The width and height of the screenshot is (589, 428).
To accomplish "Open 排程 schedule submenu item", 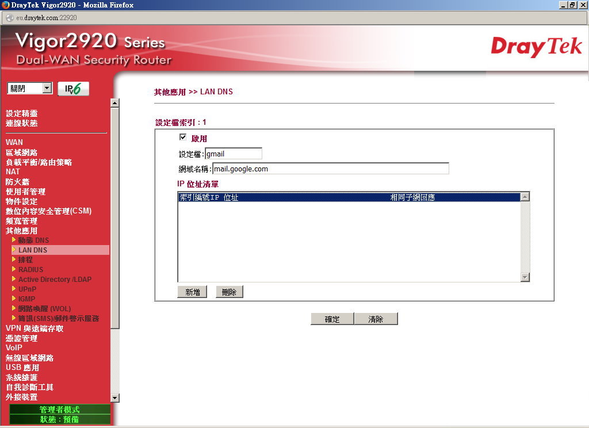I will (25, 259).
